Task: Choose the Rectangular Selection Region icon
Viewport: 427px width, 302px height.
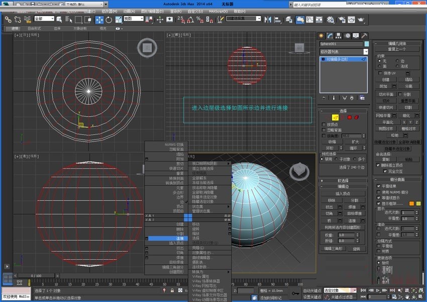Action: [x=78, y=20]
